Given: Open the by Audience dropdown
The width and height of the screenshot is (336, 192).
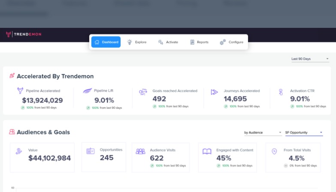Looking at the screenshot, I should coord(263,132).
